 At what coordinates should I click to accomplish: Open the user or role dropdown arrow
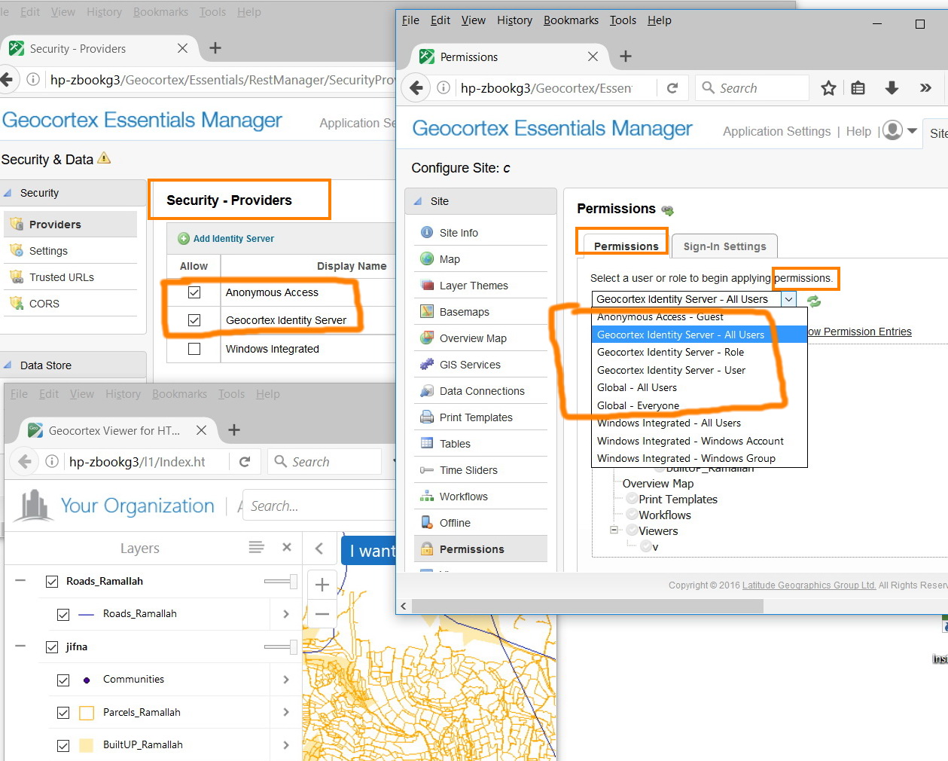[788, 299]
